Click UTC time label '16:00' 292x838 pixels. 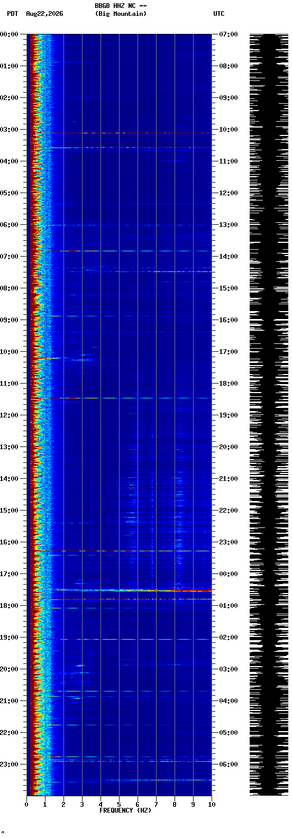pos(229,320)
